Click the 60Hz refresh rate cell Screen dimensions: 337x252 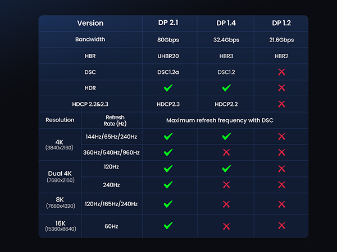111,226
